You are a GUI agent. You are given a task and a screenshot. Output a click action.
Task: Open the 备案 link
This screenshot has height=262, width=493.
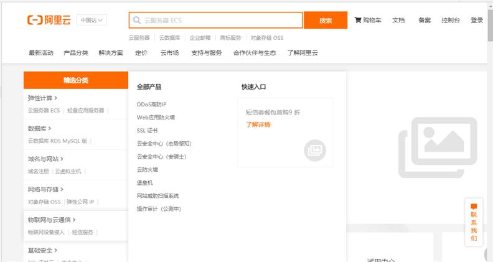coord(425,20)
